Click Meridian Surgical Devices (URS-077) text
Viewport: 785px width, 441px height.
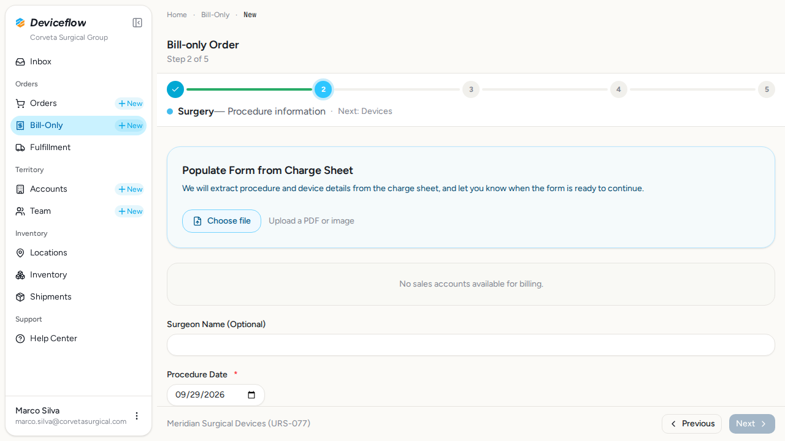[x=239, y=423]
